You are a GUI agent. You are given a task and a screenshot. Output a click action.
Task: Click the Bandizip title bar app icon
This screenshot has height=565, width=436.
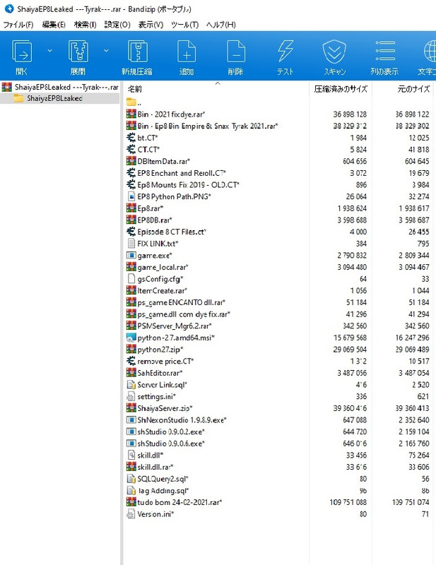9,8
